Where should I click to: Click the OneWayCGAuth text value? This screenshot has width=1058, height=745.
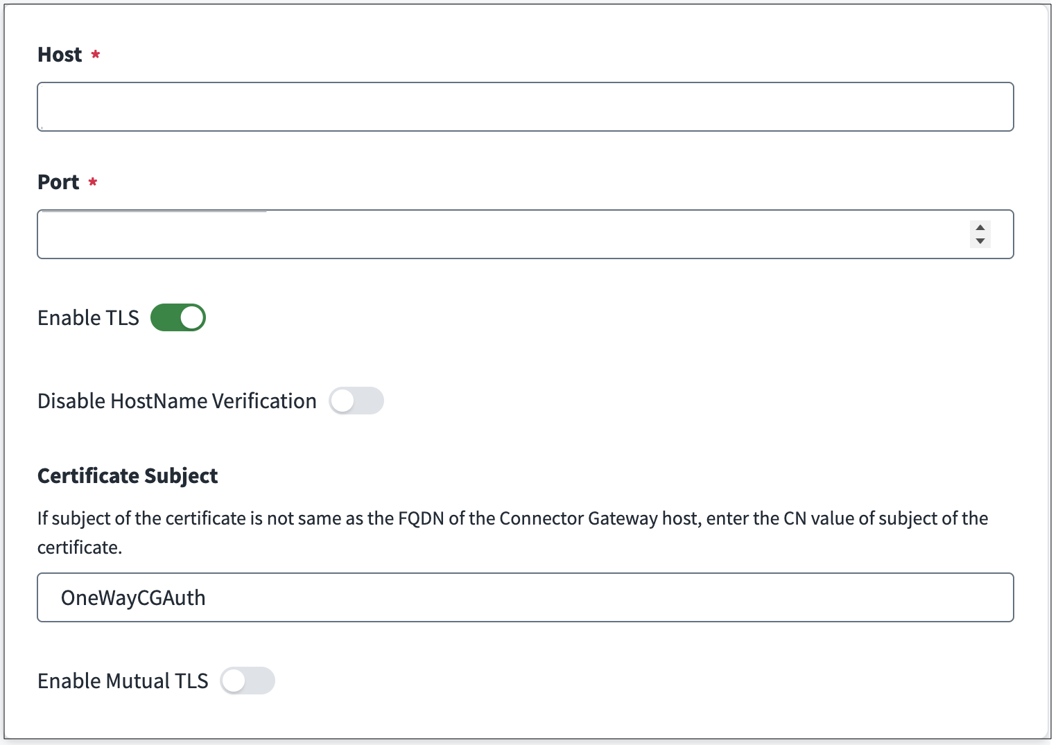[x=133, y=597]
